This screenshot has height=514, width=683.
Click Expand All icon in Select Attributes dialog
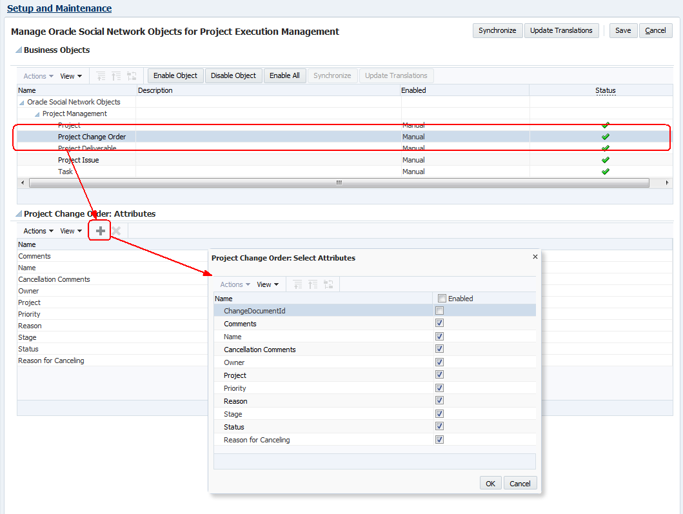tap(297, 284)
